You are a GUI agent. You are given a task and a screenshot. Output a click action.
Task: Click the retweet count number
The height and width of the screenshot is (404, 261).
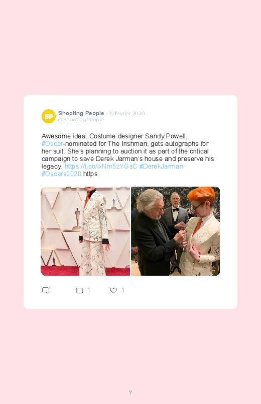[x=89, y=290]
